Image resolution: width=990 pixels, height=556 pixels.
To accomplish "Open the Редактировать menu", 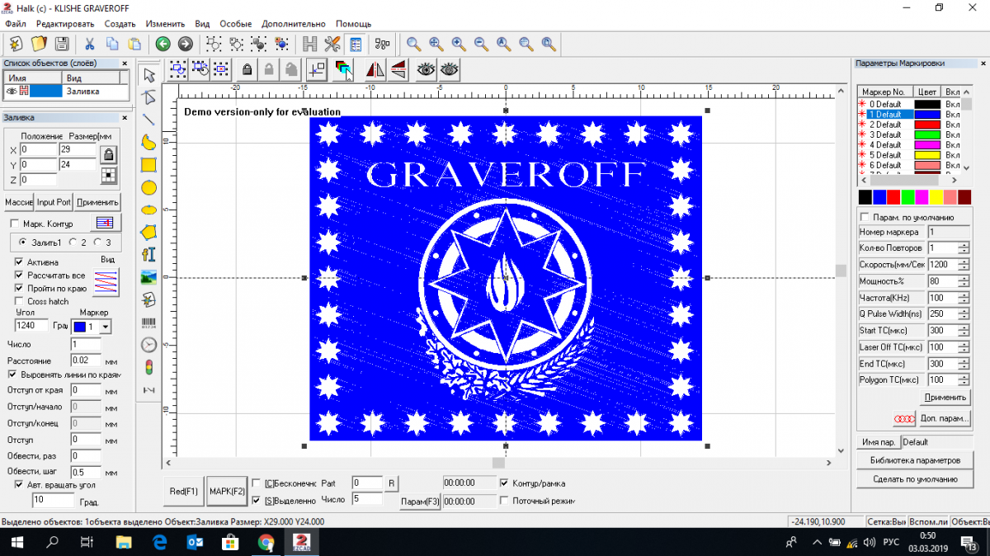I will 65,24.
